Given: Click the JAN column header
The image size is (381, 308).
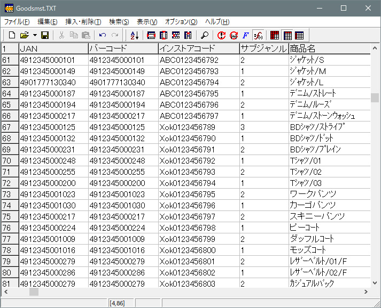Looking at the screenshot, I should (x=53, y=48).
